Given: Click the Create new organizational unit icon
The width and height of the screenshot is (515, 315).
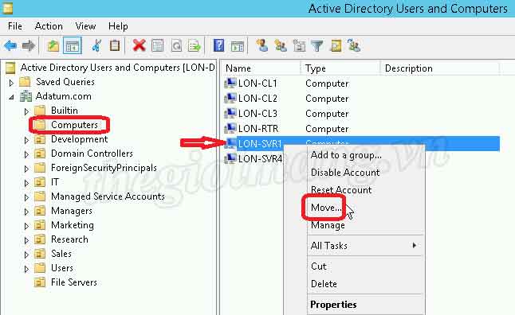Looking at the screenshot, I should click(x=299, y=45).
